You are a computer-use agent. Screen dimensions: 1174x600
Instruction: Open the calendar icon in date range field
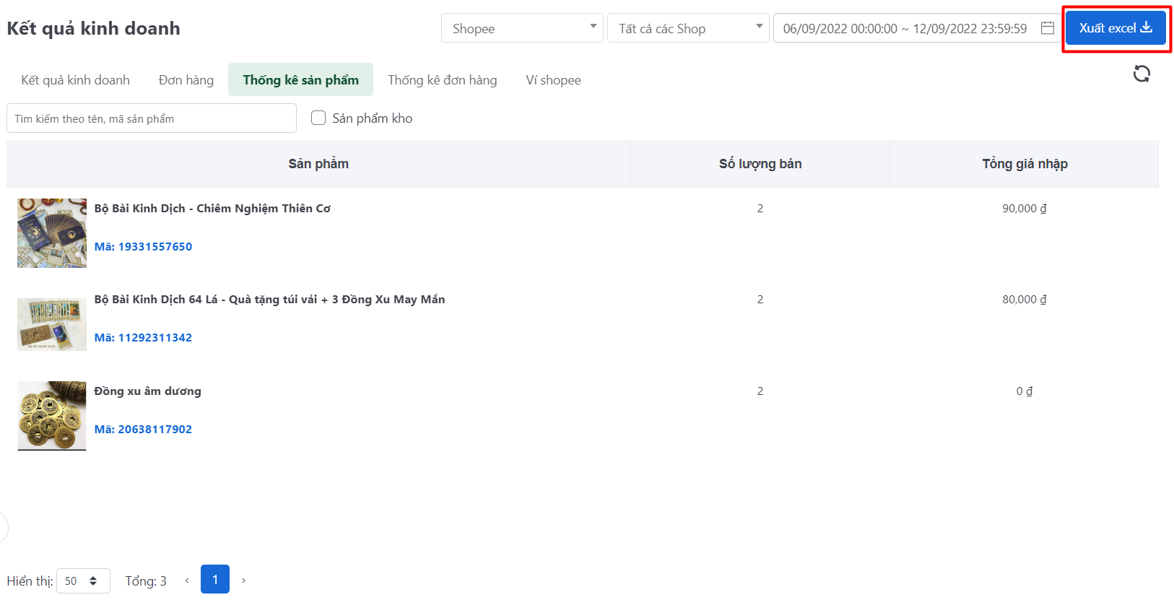(x=1047, y=28)
